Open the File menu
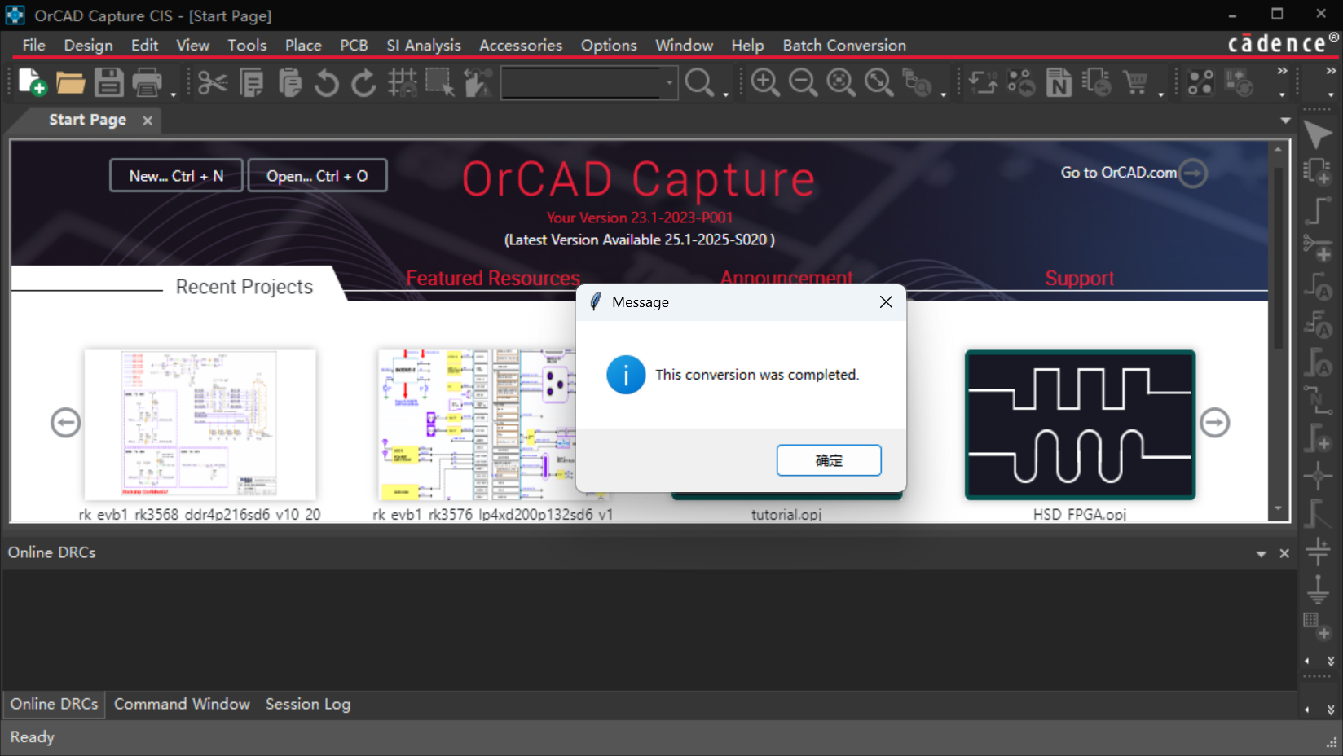The width and height of the screenshot is (1343, 756). (x=33, y=46)
